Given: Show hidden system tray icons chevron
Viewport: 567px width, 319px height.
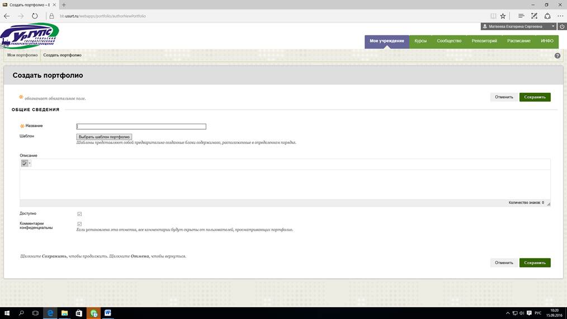Looking at the screenshot, I should pyautogui.click(x=507, y=313).
